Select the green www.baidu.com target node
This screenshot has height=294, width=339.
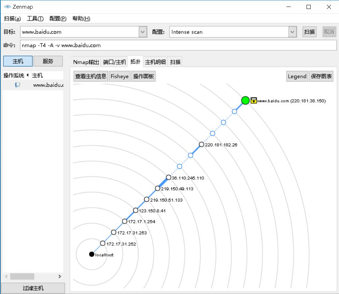click(x=245, y=100)
